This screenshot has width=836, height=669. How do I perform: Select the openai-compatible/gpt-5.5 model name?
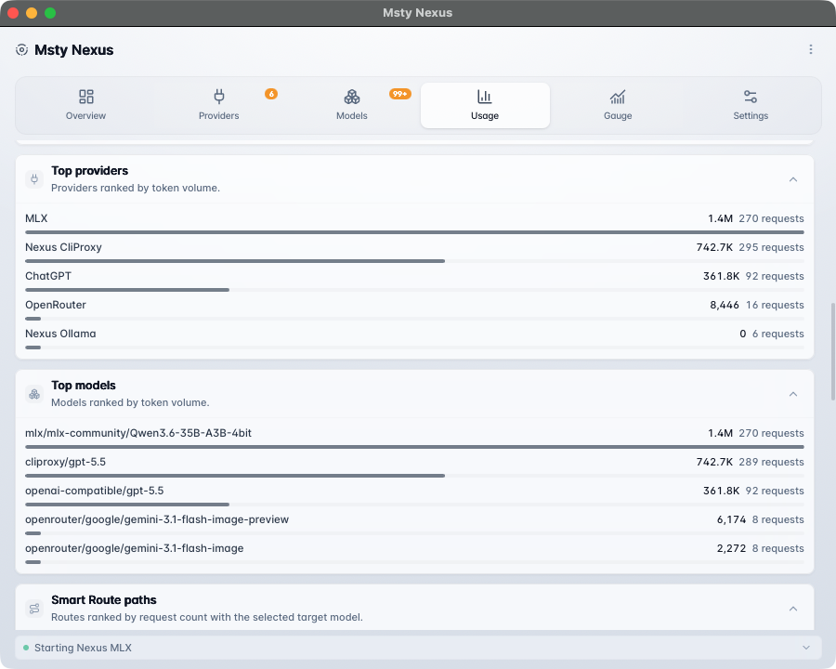point(95,491)
